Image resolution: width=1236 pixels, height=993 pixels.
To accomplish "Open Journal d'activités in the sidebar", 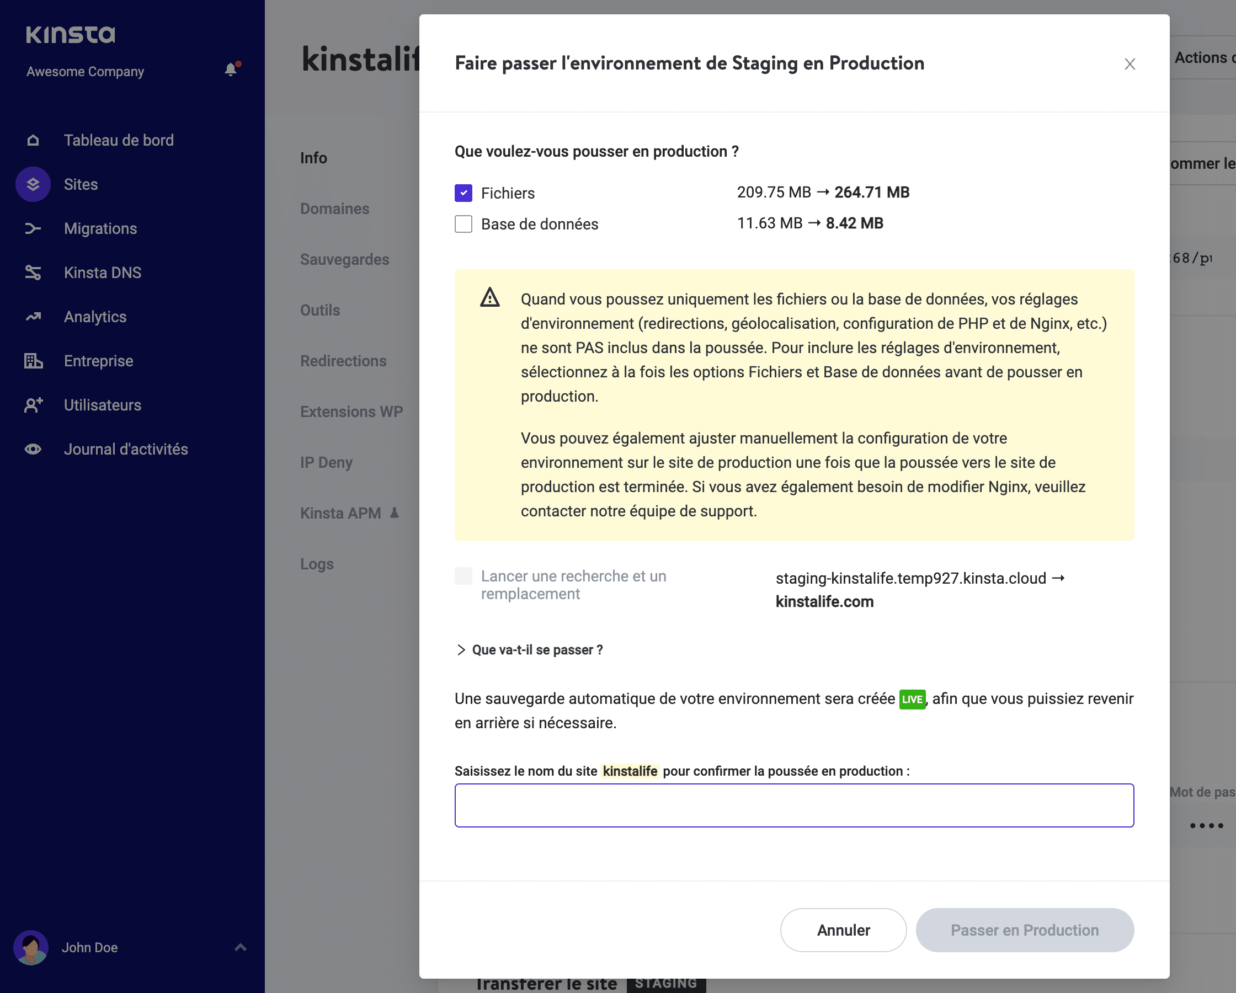I will [126, 449].
